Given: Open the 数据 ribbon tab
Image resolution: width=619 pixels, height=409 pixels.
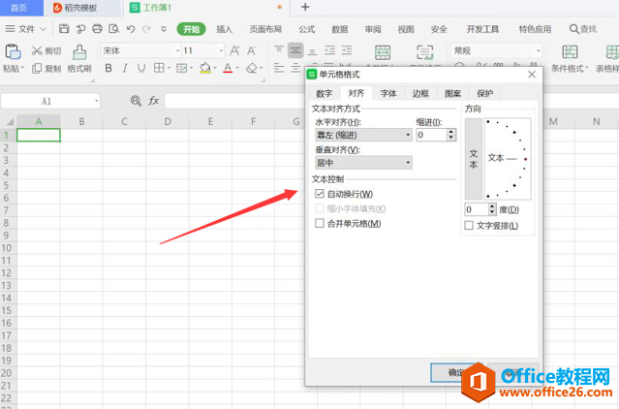Looking at the screenshot, I should [340, 29].
